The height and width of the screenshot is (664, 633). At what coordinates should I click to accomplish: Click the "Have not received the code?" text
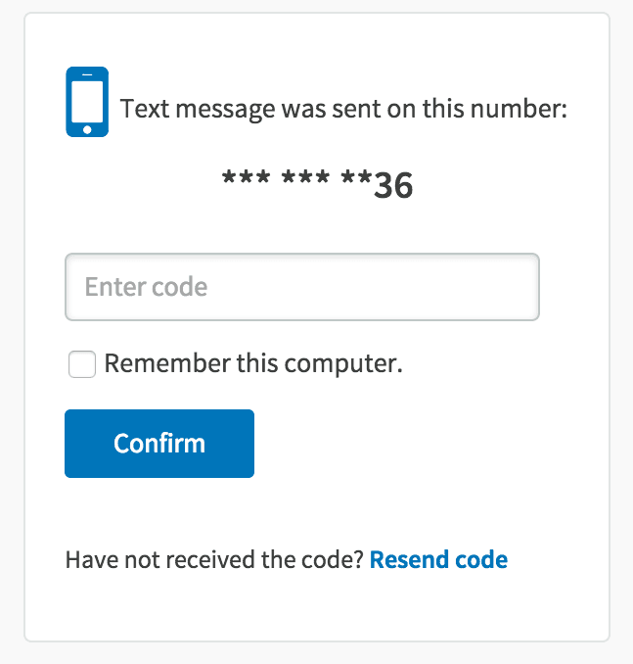(x=214, y=560)
